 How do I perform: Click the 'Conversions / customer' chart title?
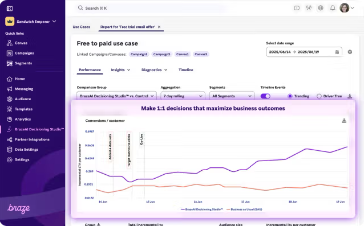[105, 121]
